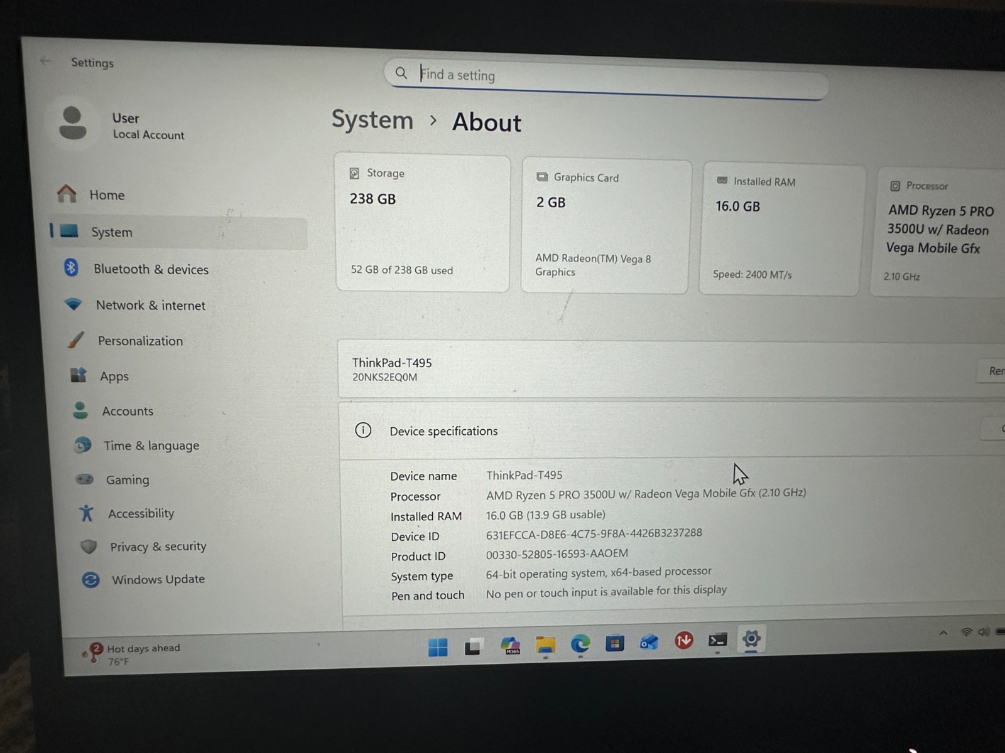
Task: Show hidden icons in system tray
Action: (x=943, y=633)
